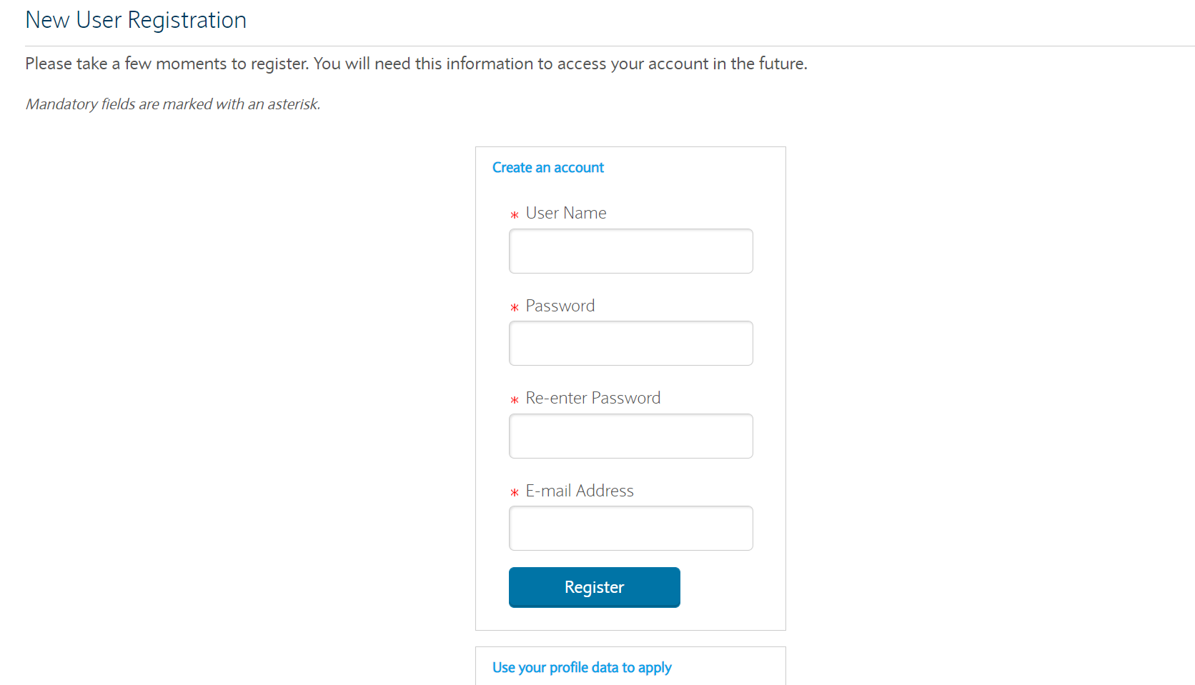Click the profile data panel box

(x=630, y=666)
